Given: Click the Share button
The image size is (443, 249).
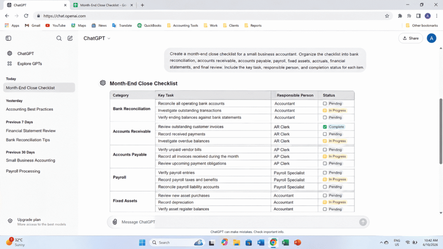Looking at the screenshot, I should [x=411, y=38].
